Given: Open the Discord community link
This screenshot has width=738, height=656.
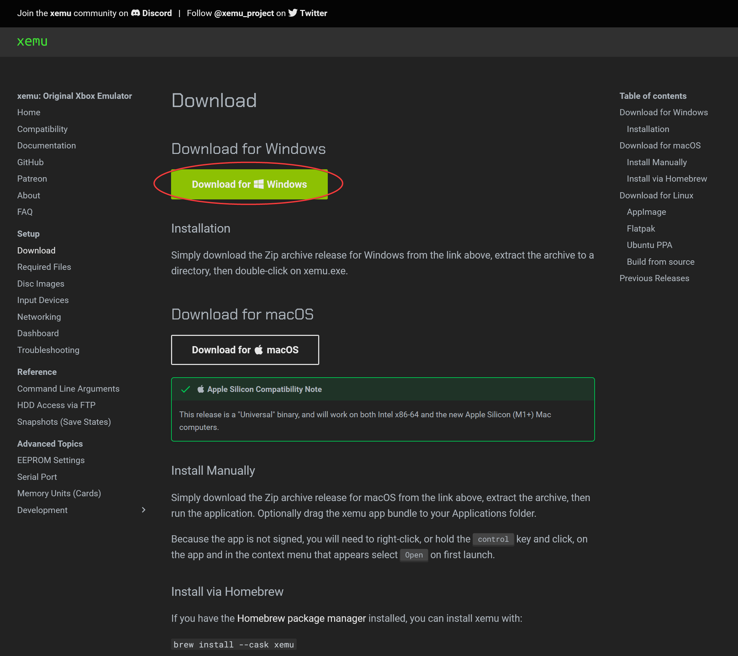Looking at the screenshot, I should pos(151,13).
